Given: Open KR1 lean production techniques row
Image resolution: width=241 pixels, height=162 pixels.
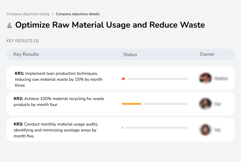Looking at the screenshot, I should [121, 78].
